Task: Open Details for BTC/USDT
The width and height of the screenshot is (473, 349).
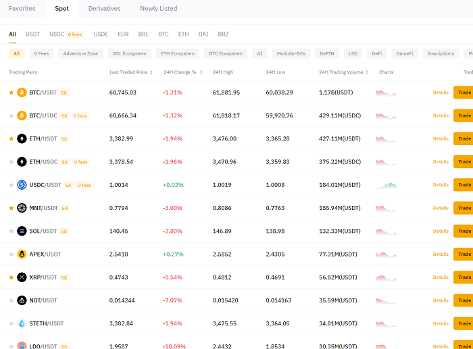Action: tap(441, 92)
